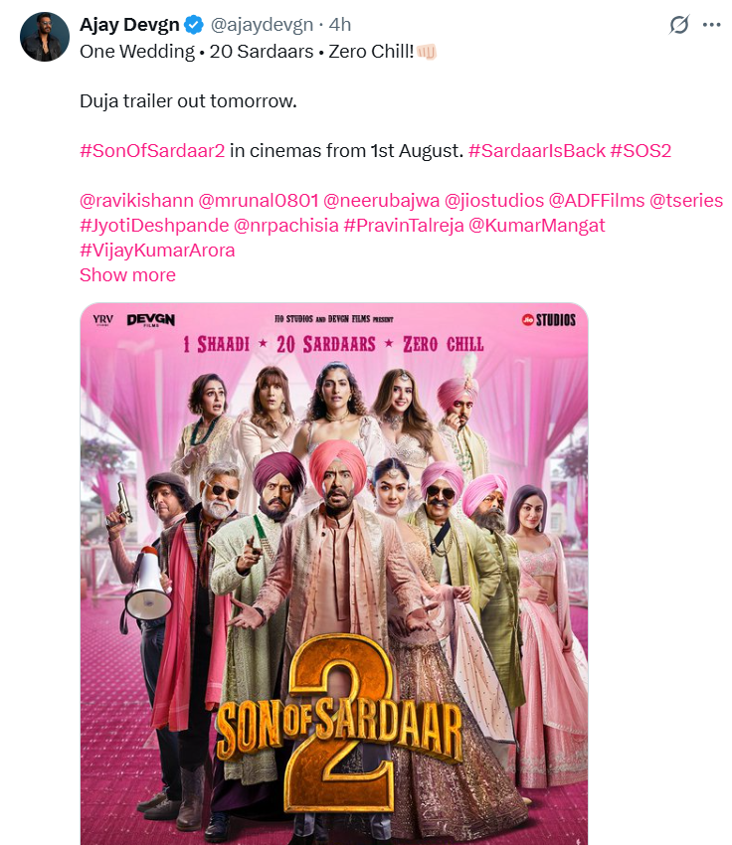Screen dimensions: 732x845
Task: Expand post text with Show more
Action: tap(127, 275)
